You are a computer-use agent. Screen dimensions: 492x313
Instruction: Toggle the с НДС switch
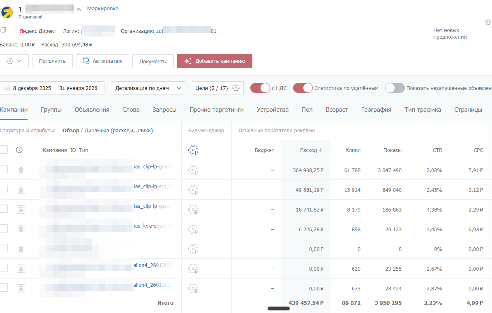pos(260,88)
